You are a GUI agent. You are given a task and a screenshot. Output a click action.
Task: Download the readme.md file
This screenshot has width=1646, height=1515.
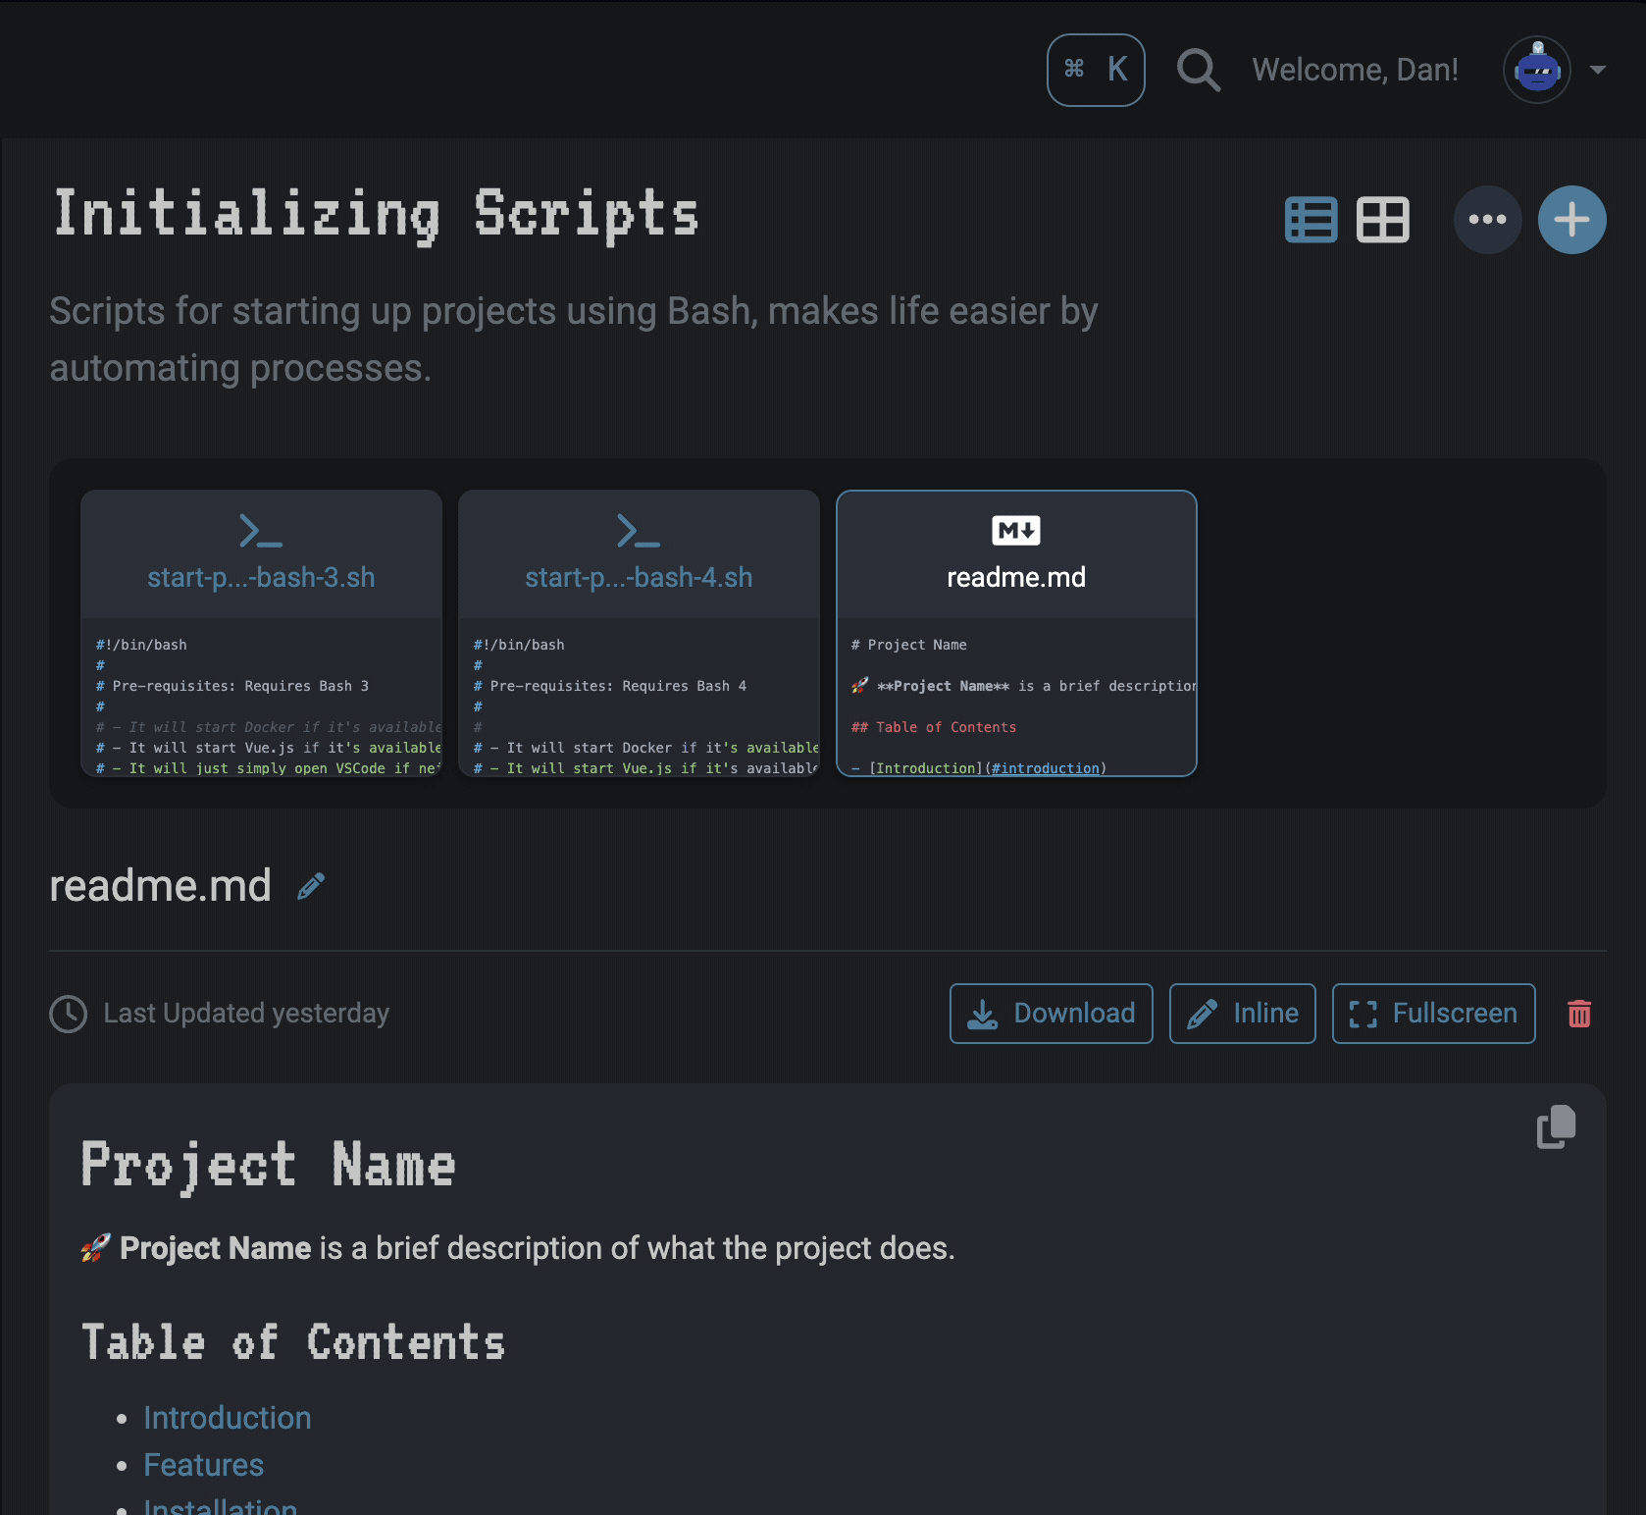tap(1051, 1013)
